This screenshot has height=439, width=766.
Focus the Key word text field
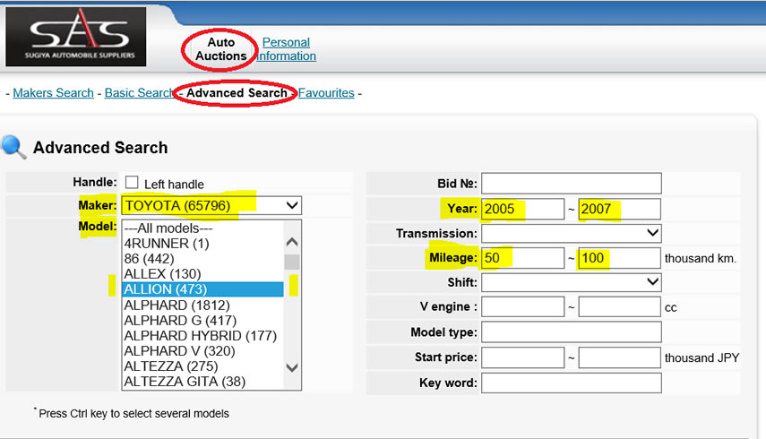(x=571, y=383)
